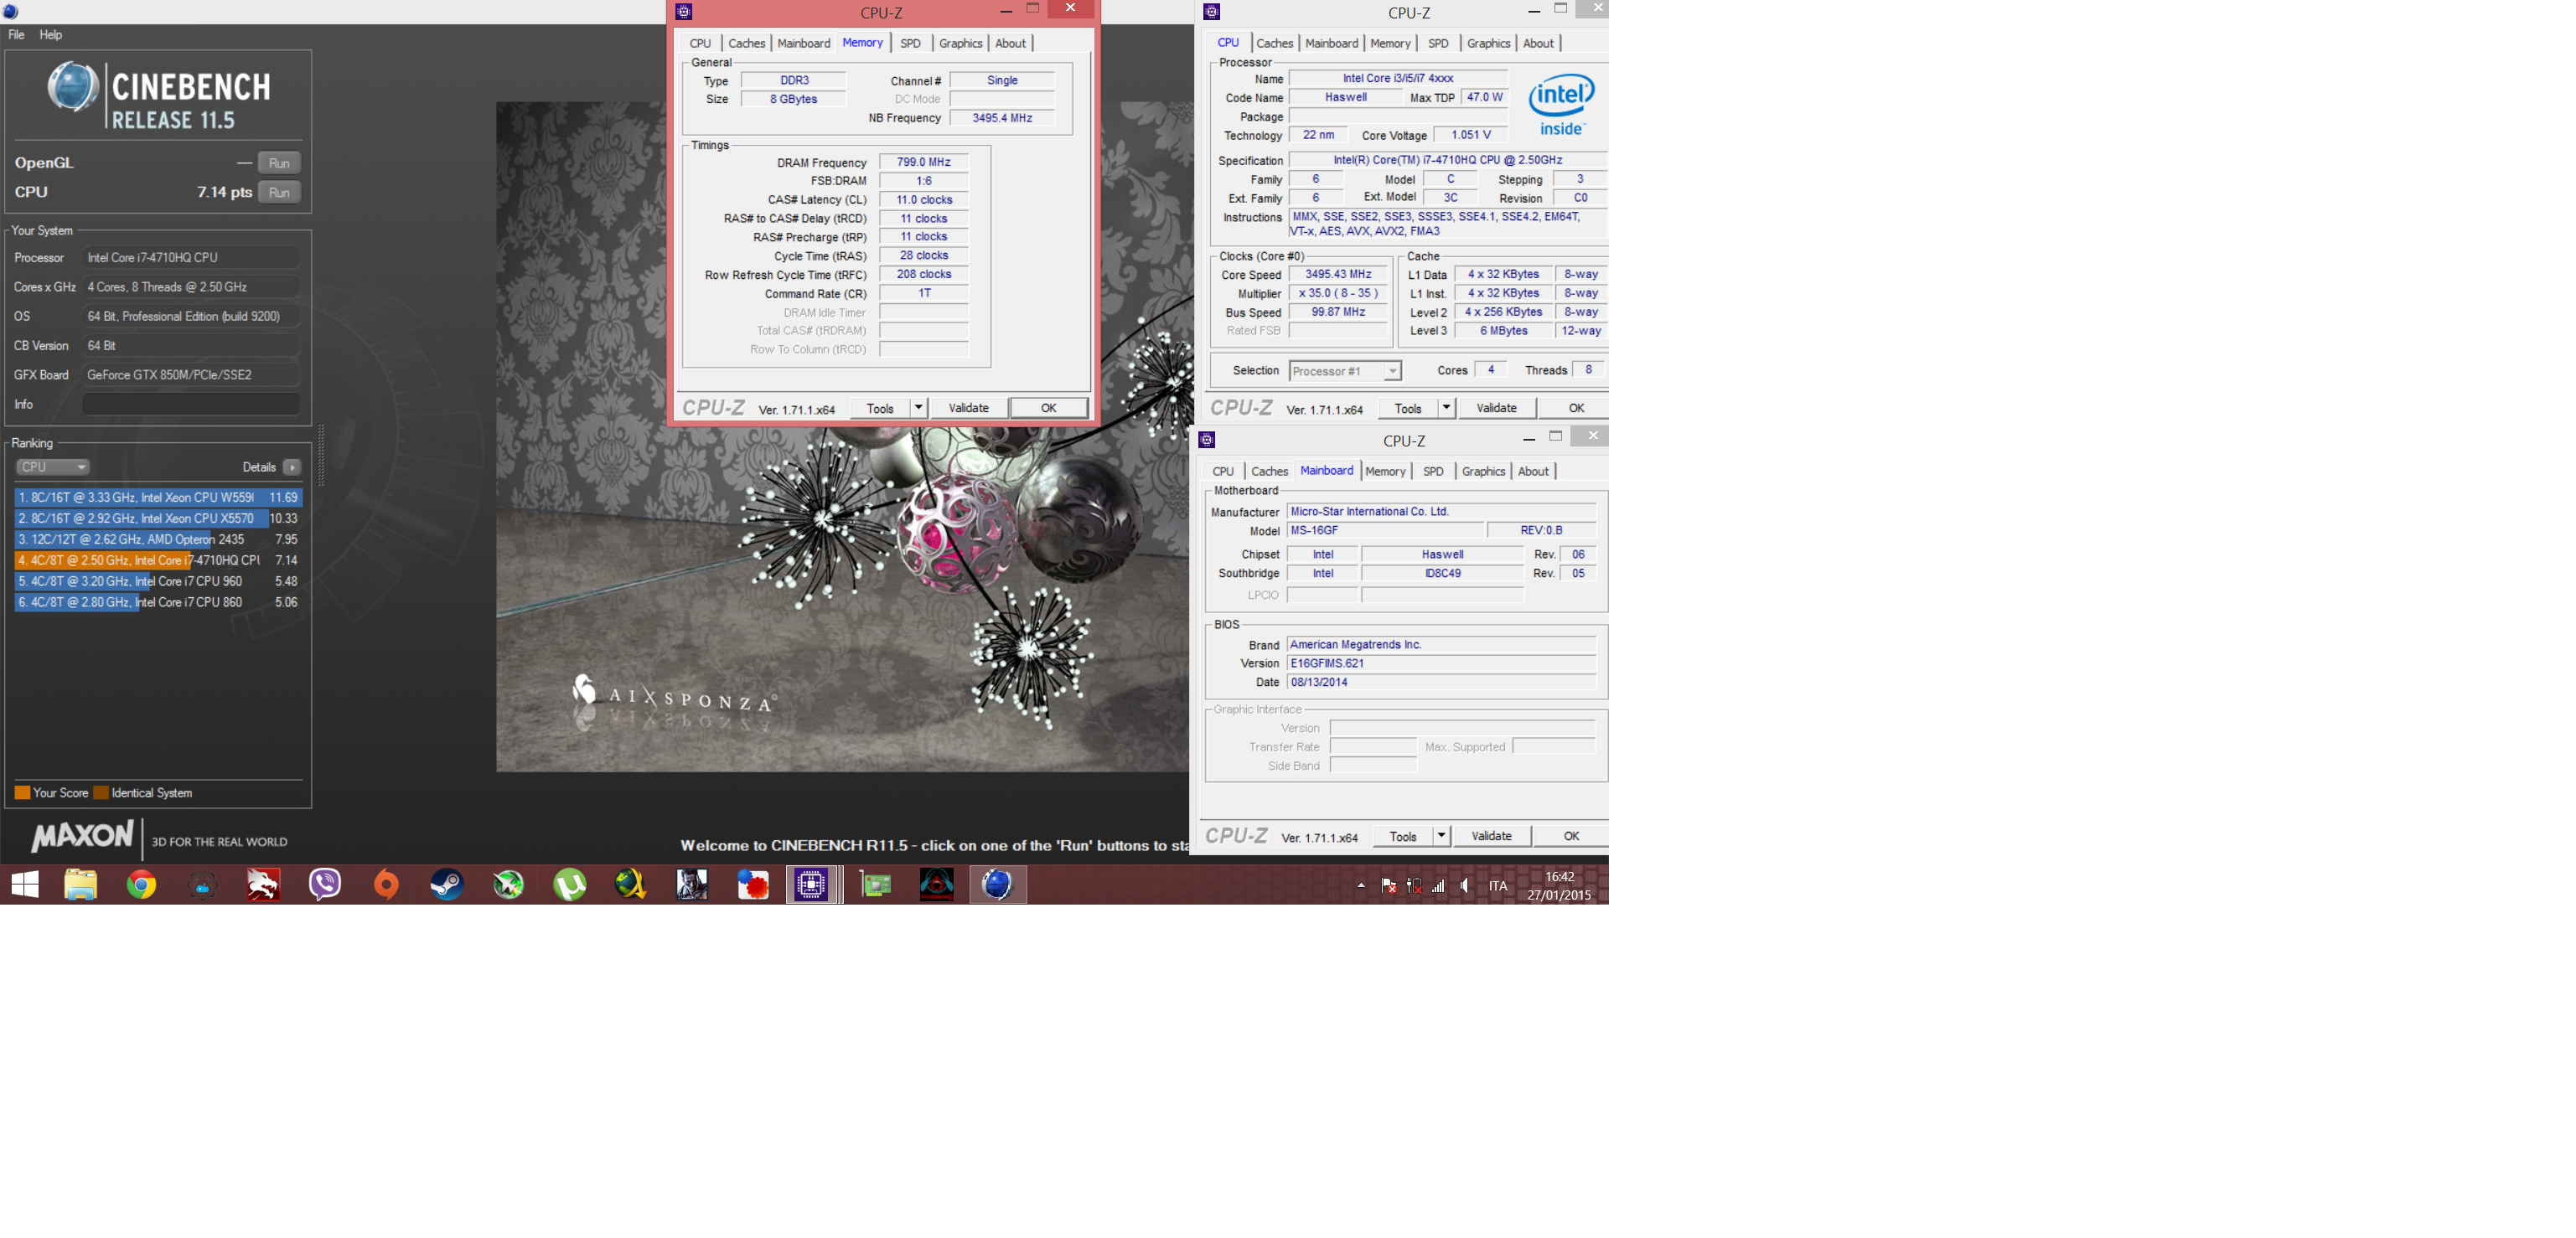Screen dimensions: 2576x1238
Task: Open the network signal tray icon
Action: click(1438, 885)
